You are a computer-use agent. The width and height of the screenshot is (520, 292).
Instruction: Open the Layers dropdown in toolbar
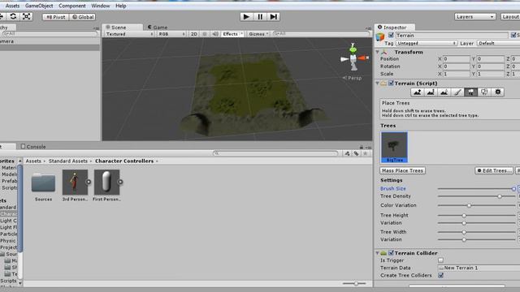point(474,16)
